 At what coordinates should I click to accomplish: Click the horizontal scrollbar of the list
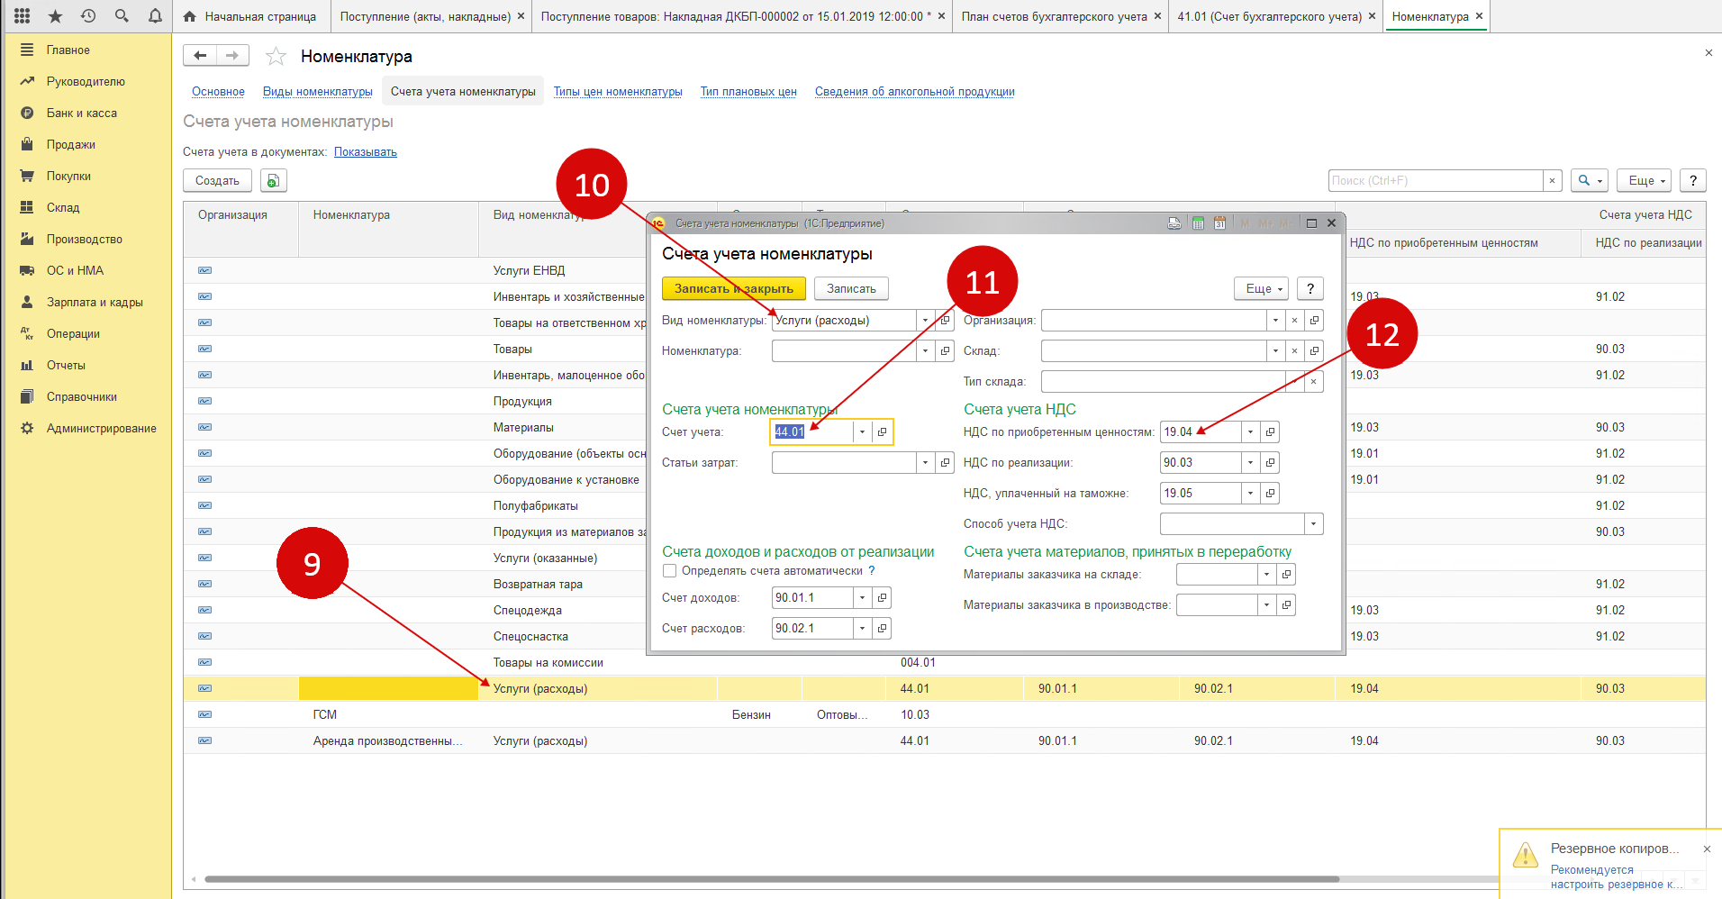click(771, 879)
